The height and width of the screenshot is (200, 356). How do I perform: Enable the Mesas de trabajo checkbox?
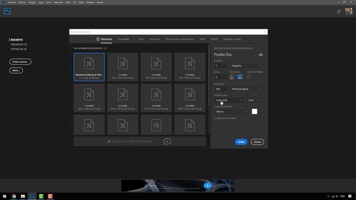click(249, 77)
